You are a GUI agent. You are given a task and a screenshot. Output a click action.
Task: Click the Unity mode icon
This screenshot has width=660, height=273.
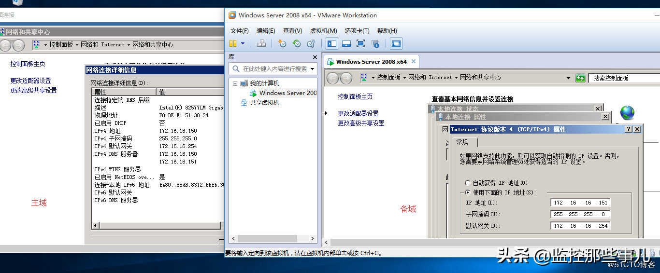(x=375, y=43)
